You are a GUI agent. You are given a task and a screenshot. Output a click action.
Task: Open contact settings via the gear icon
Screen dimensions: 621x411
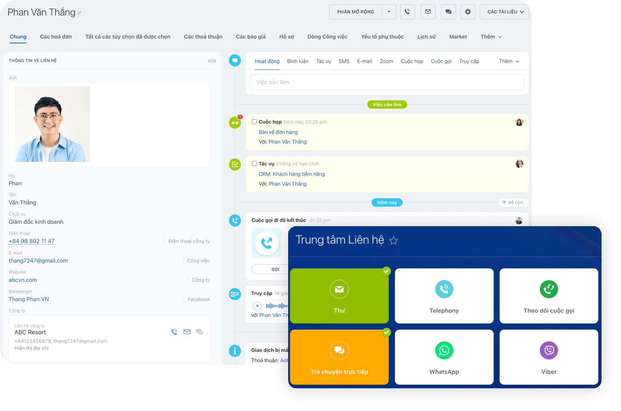click(468, 11)
